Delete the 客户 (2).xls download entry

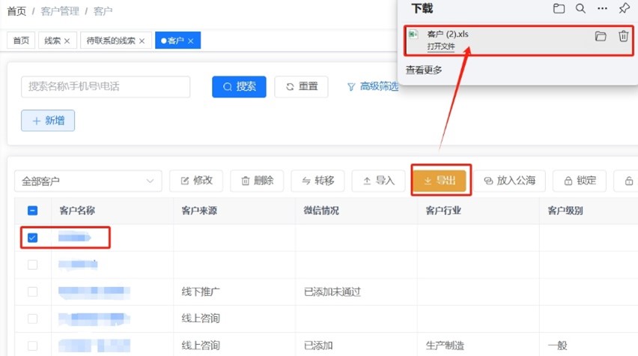623,36
